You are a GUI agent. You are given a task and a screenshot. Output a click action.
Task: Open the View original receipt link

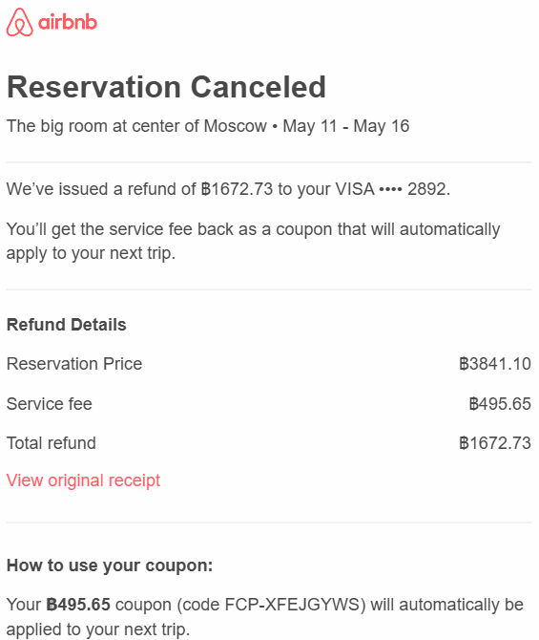point(83,480)
